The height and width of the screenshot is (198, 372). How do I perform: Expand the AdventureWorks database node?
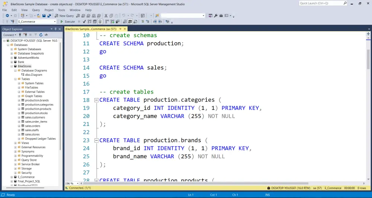tap(12, 58)
